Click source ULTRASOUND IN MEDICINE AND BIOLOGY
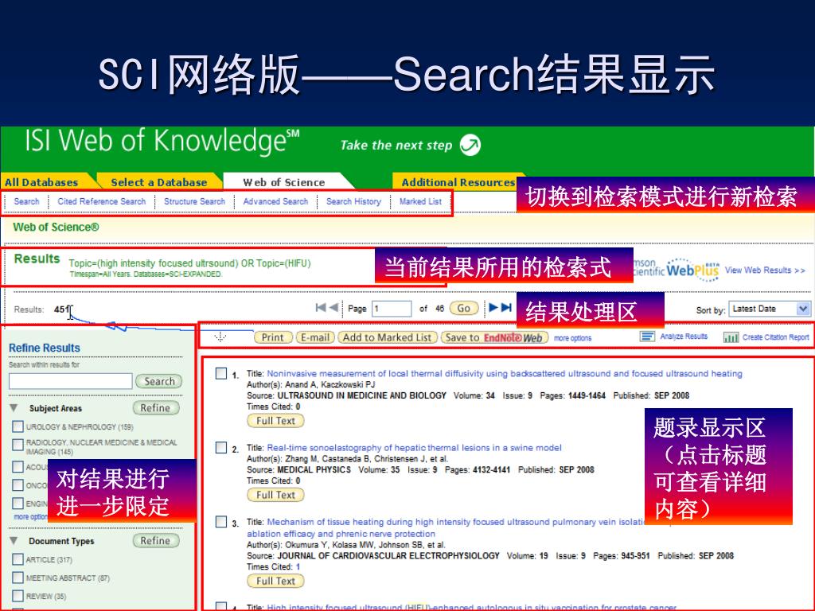The height and width of the screenshot is (611, 815). [x=362, y=395]
